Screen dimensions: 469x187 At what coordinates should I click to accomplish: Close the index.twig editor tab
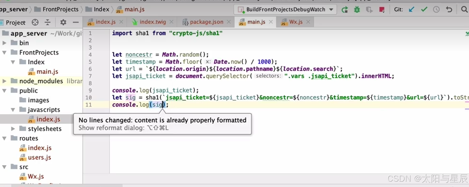coord(171,22)
